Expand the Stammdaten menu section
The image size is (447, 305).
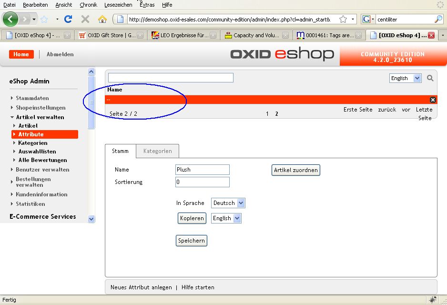[32, 98]
